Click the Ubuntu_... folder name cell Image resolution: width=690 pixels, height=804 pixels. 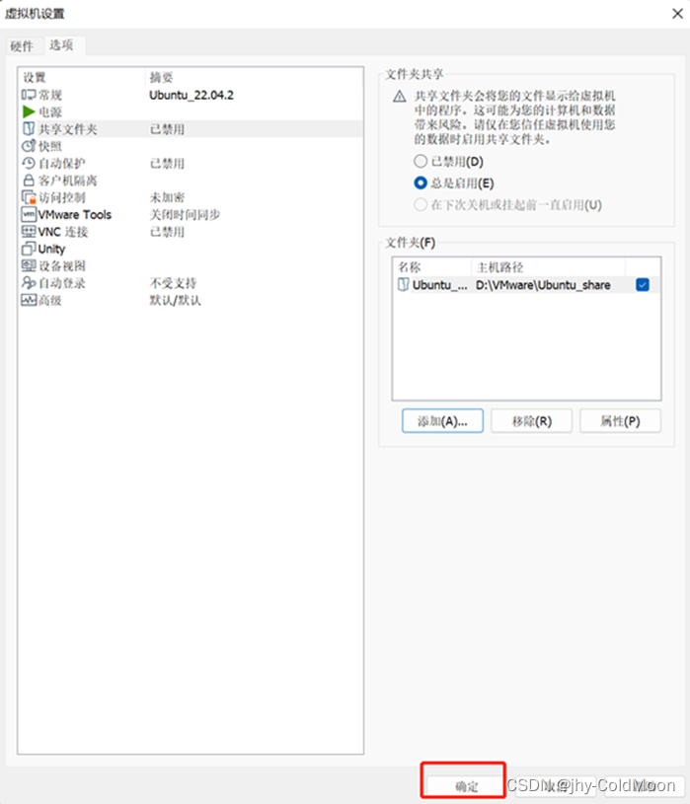tap(439, 285)
